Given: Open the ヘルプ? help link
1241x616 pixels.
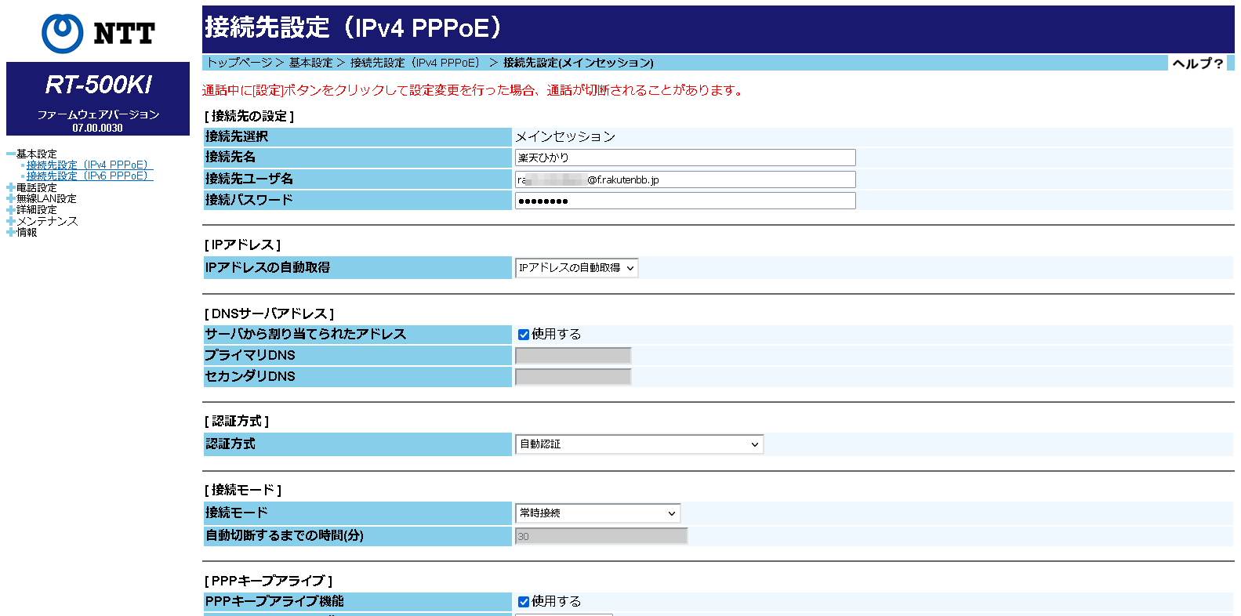Looking at the screenshot, I should (x=1197, y=63).
